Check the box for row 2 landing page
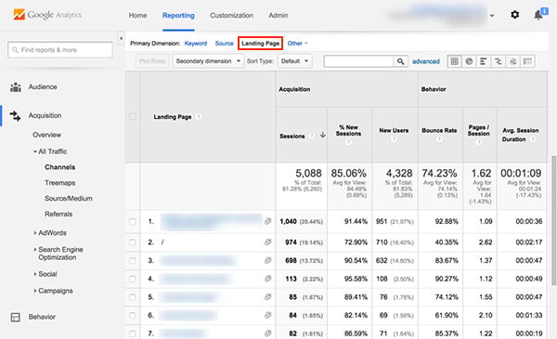Viewport: 557px width, 339px height. [x=133, y=242]
